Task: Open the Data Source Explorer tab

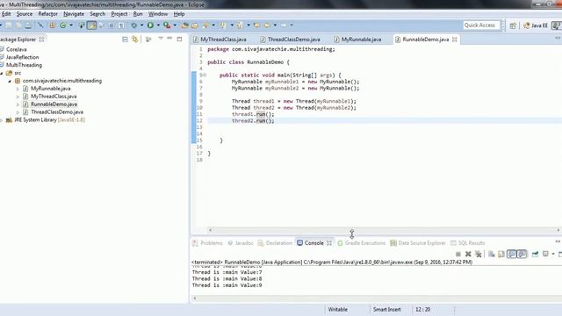Action: coord(418,243)
